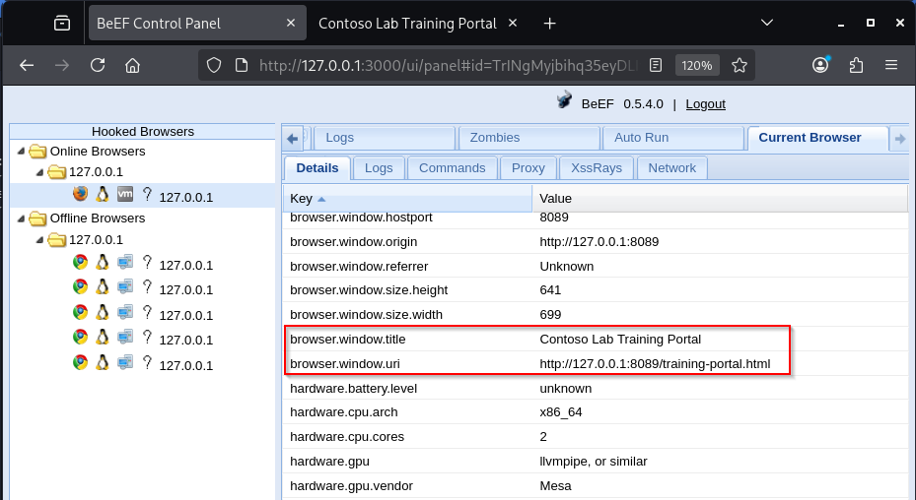Collapse the Offline Browsers tree node
This screenshot has height=500, width=916.
(21, 219)
